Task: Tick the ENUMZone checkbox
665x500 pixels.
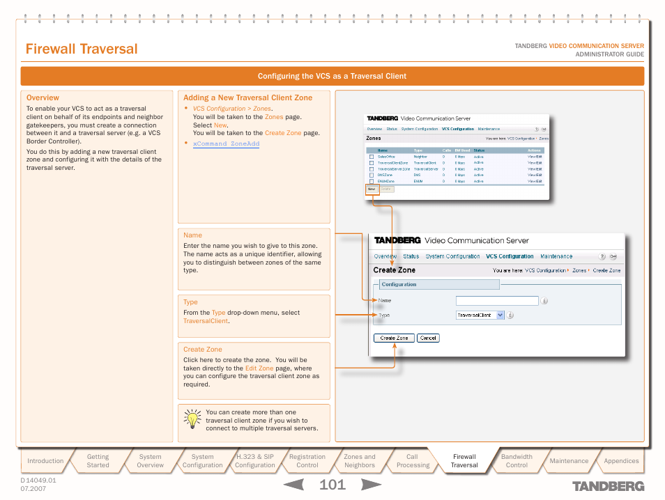Action: coord(372,181)
